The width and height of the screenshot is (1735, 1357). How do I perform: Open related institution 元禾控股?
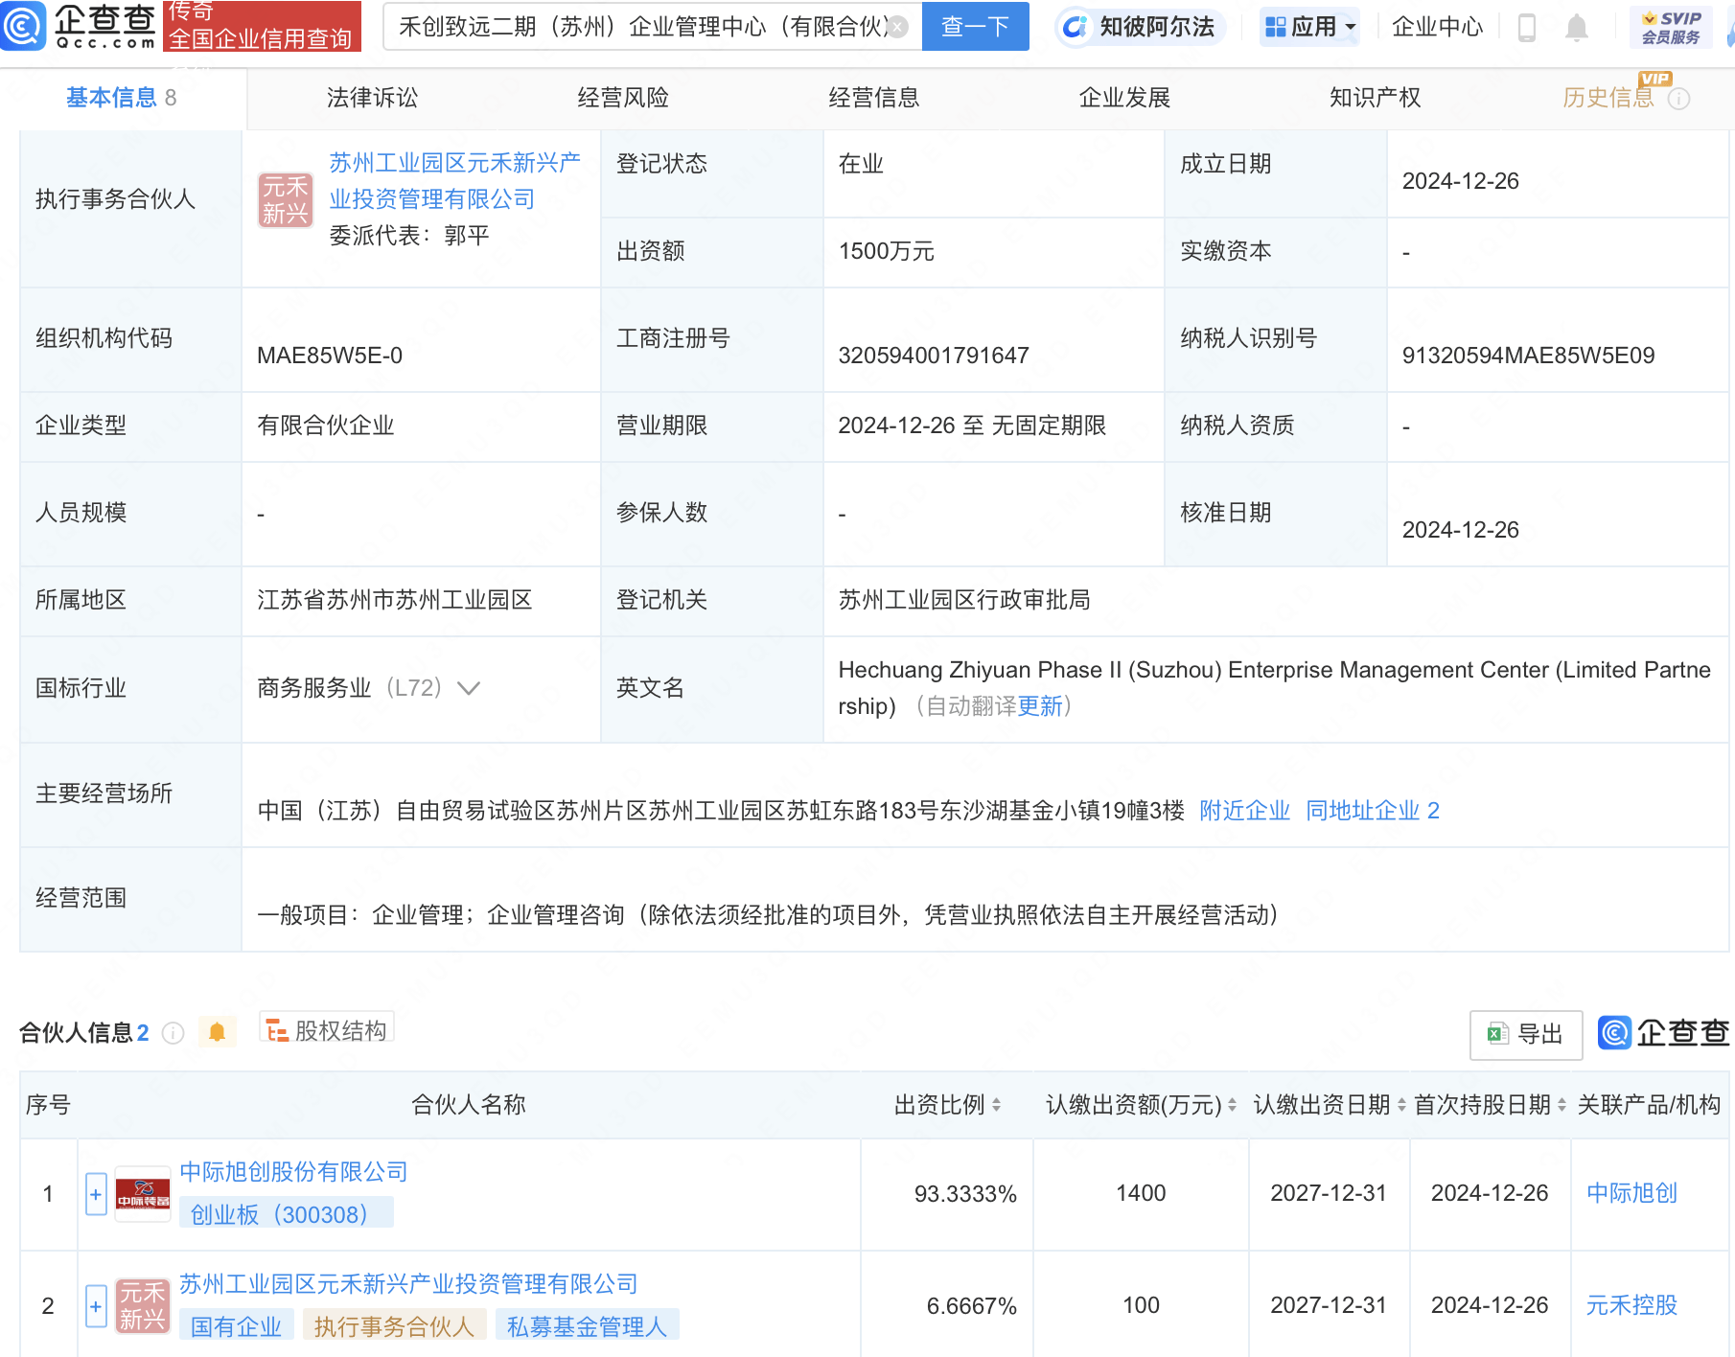1631,1305
